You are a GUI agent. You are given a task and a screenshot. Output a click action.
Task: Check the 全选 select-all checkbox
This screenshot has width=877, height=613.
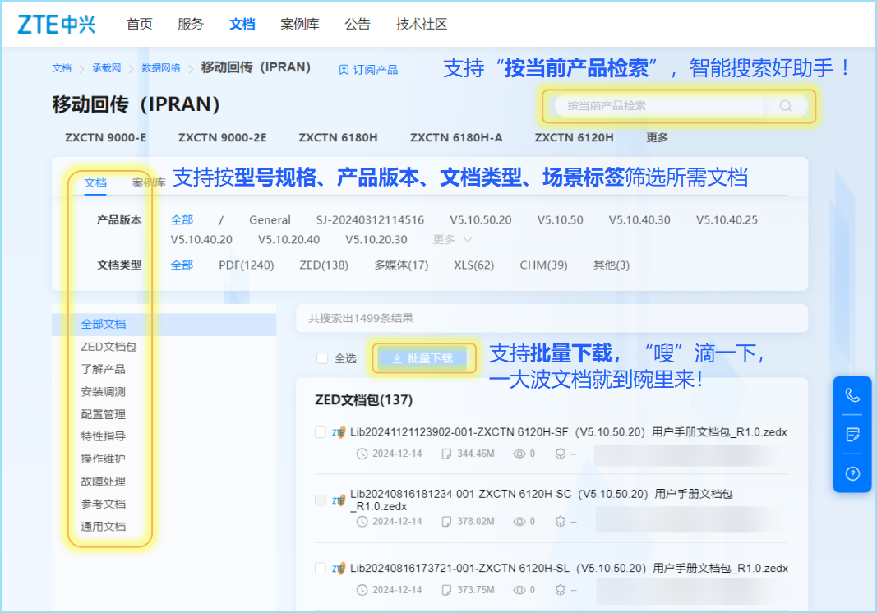tap(321, 358)
